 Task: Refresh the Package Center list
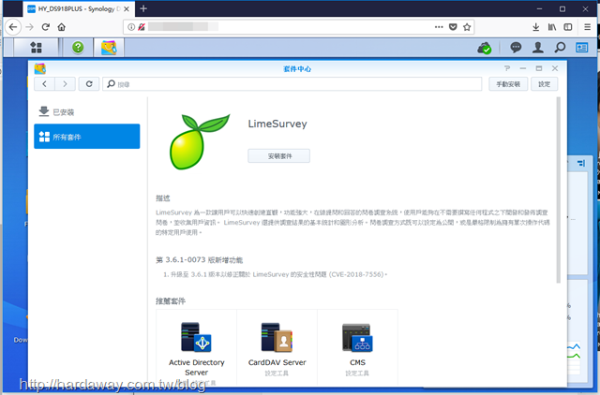click(89, 84)
